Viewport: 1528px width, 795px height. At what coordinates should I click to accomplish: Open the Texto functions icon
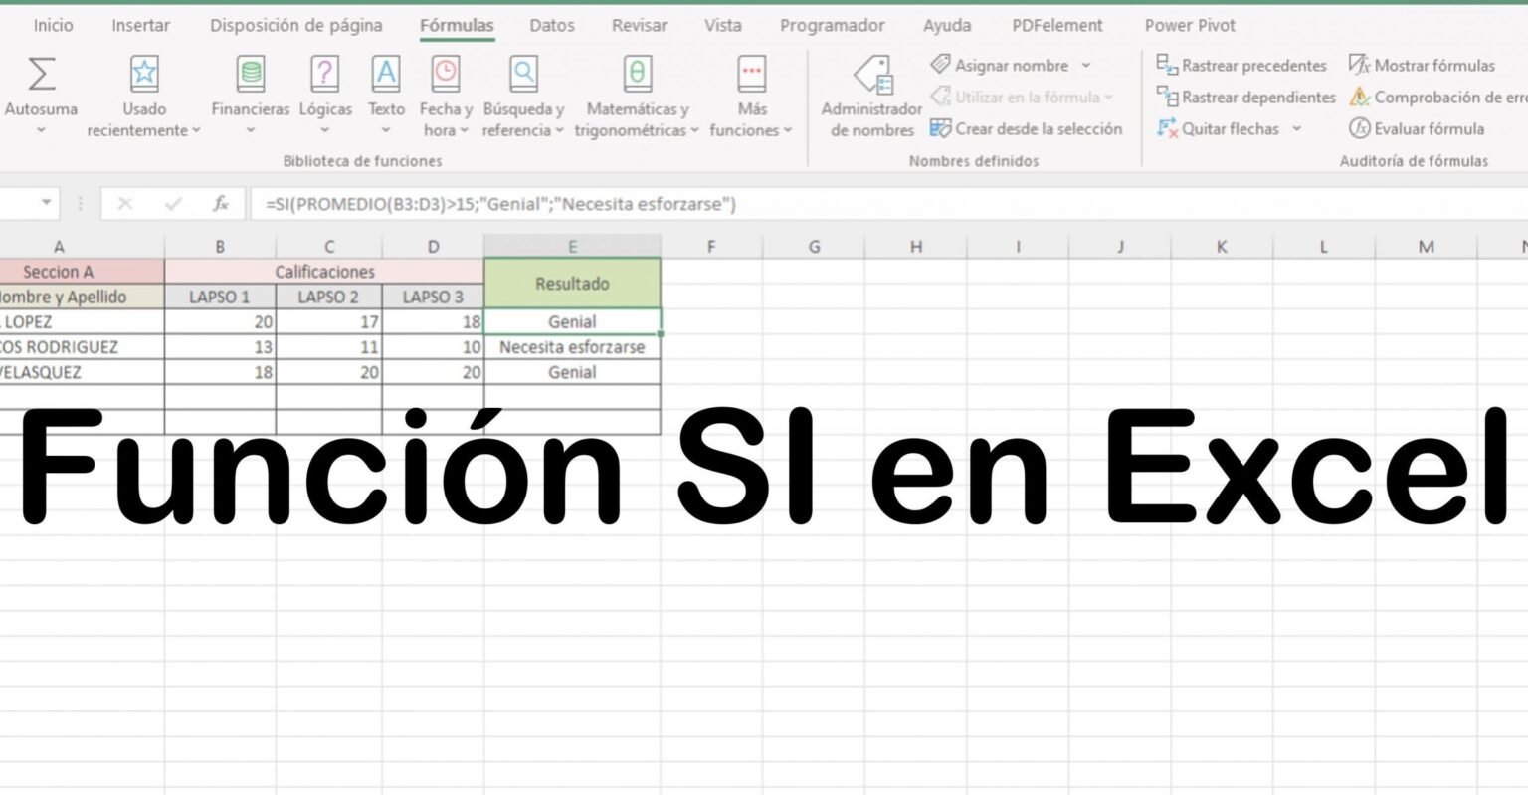tap(386, 73)
